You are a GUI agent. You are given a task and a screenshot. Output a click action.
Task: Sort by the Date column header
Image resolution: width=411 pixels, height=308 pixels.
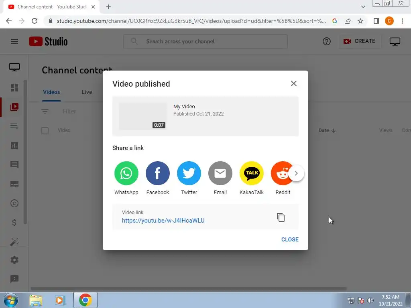click(327, 130)
